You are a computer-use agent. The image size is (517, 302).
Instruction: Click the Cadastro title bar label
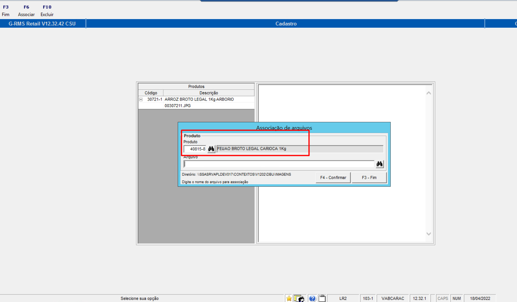[286, 23]
